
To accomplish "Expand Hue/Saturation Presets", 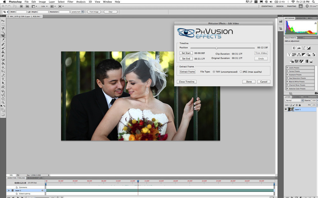I will pyautogui.click(x=287, y=78).
